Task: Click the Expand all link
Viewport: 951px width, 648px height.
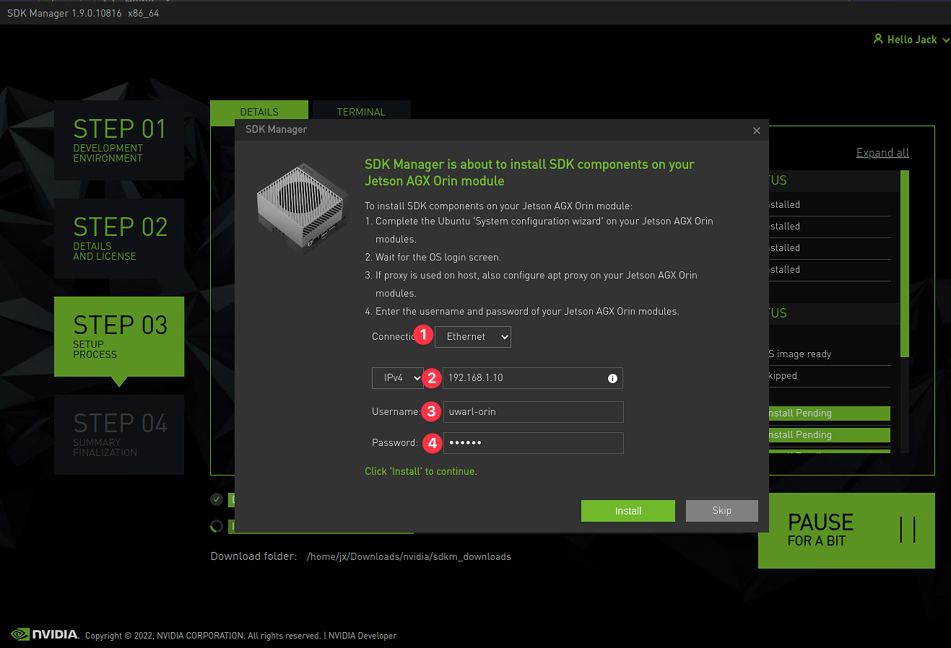Action: [882, 153]
